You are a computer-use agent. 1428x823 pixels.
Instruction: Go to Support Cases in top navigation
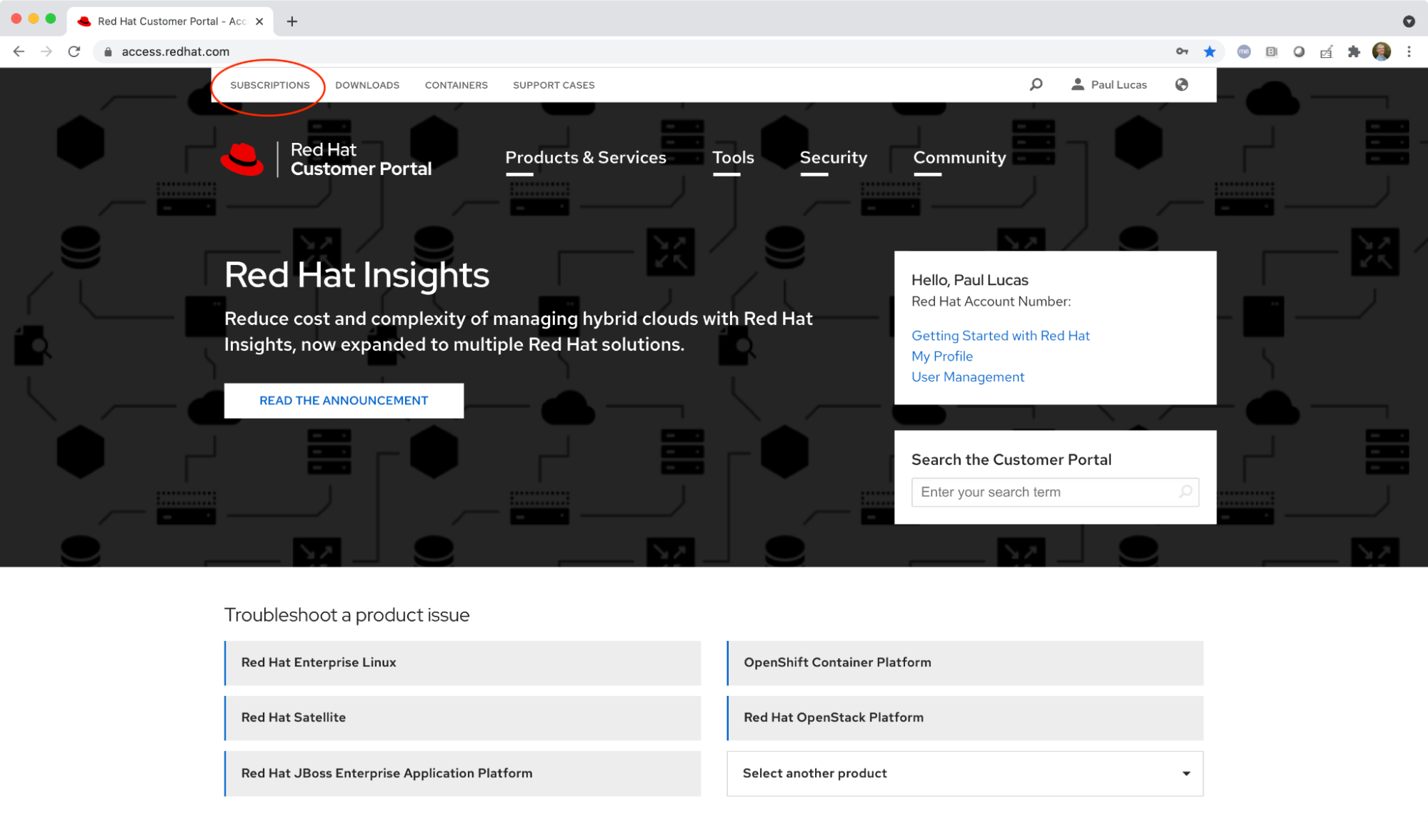click(x=554, y=85)
